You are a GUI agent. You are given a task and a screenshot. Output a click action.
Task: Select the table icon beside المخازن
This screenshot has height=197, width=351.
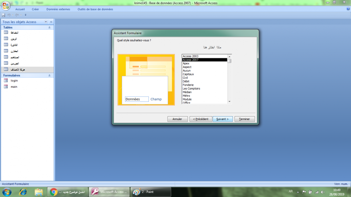pos(6,51)
